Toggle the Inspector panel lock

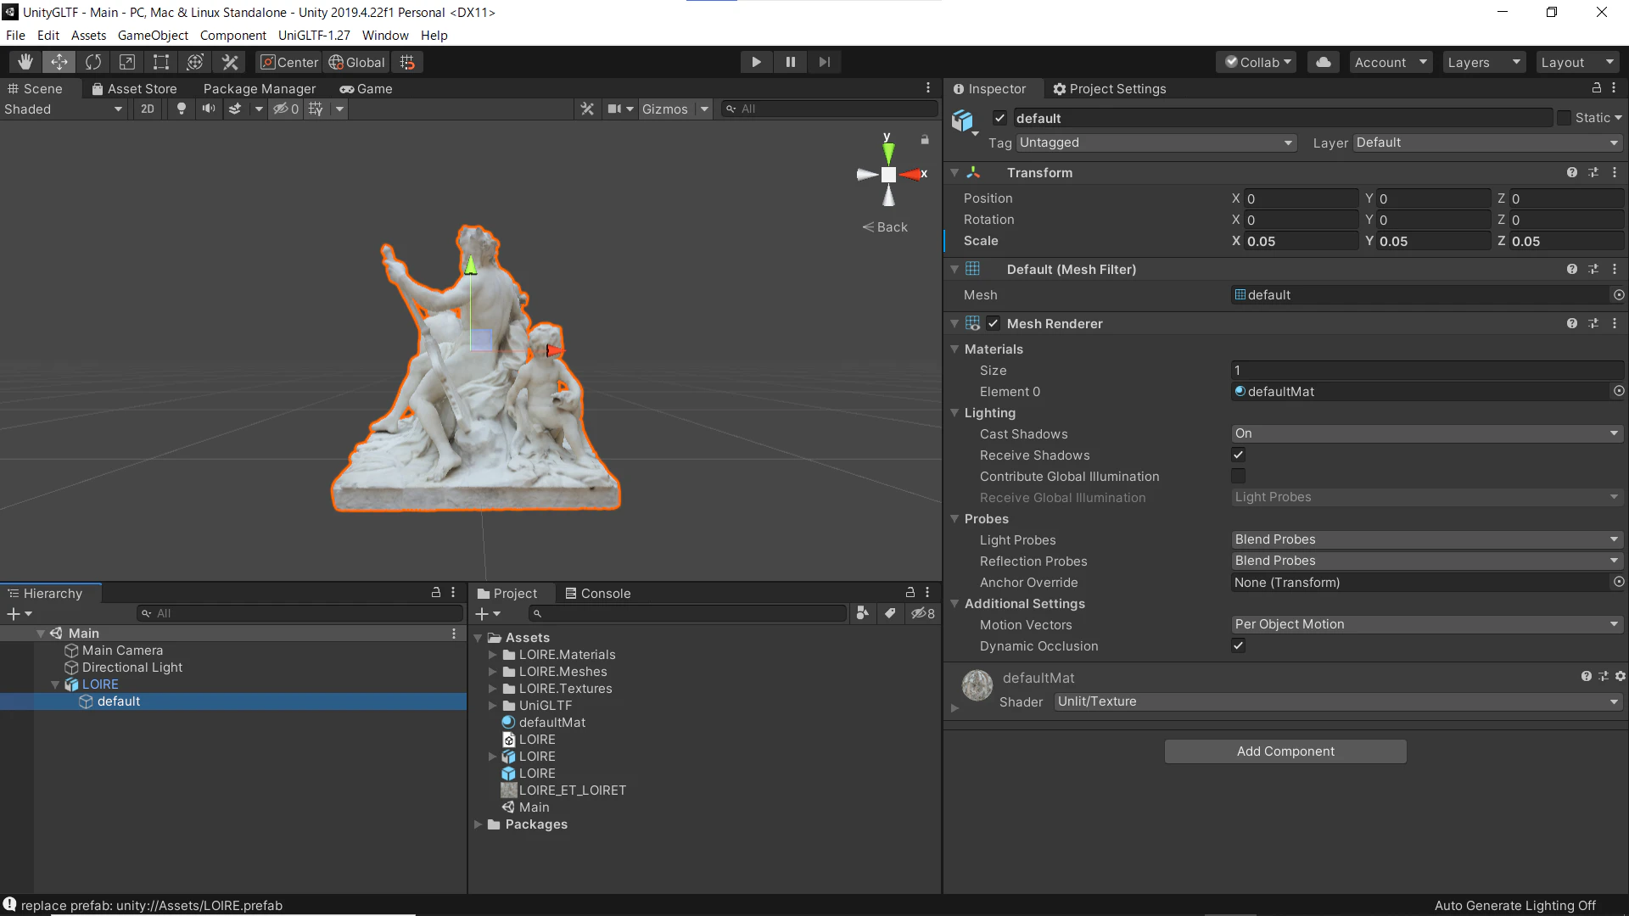click(1596, 88)
